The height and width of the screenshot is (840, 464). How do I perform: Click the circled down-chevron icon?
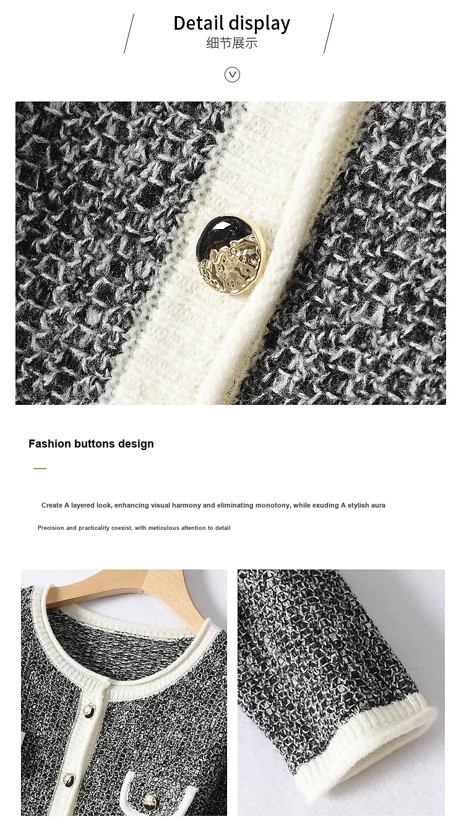coord(232,75)
